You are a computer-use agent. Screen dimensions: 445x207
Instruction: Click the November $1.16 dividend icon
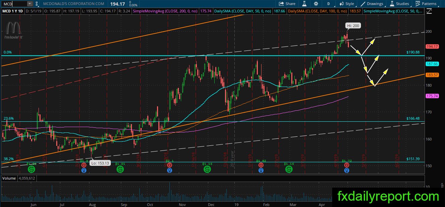[207, 170]
